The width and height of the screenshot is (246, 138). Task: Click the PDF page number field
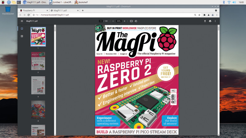click(x=101, y=21)
